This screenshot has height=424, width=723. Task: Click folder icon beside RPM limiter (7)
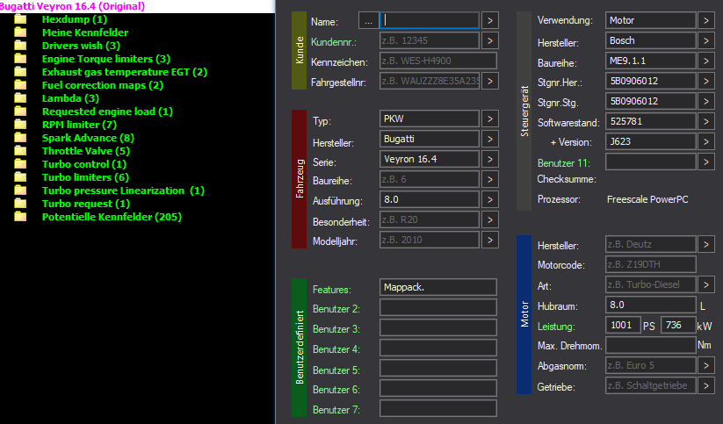click(20, 125)
